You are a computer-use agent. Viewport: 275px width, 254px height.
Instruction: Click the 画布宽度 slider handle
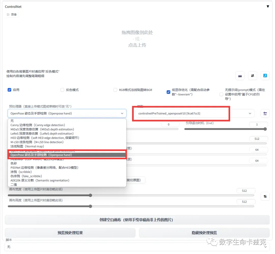coord(90,195)
